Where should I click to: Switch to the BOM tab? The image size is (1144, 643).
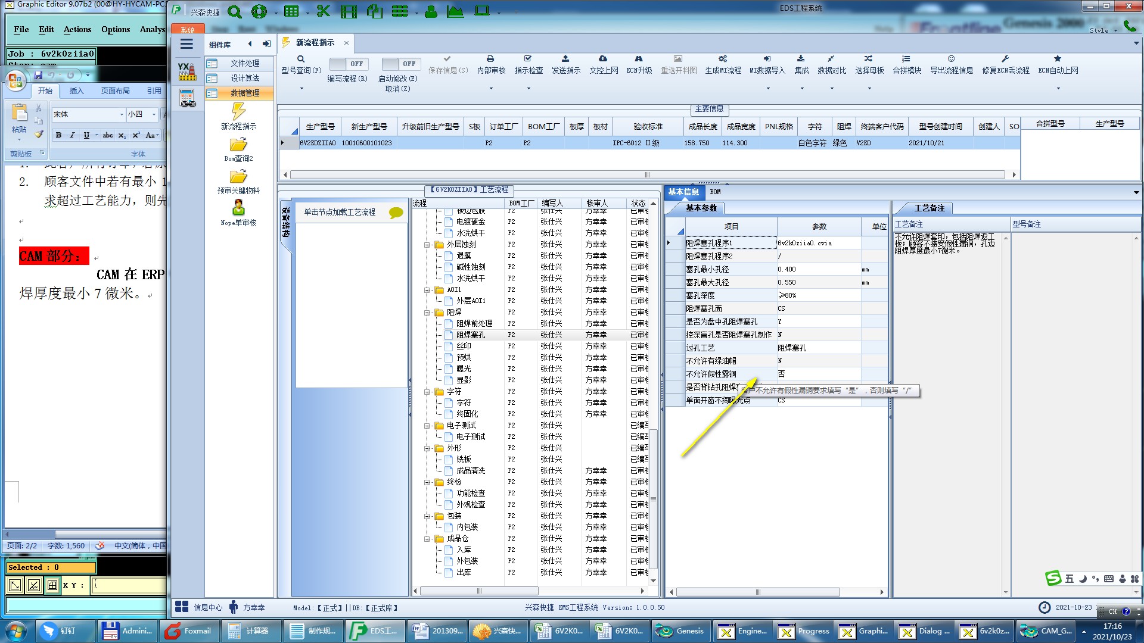[715, 192]
